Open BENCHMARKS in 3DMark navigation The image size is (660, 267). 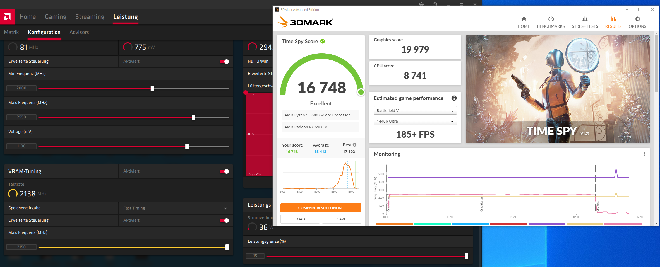point(551,22)
